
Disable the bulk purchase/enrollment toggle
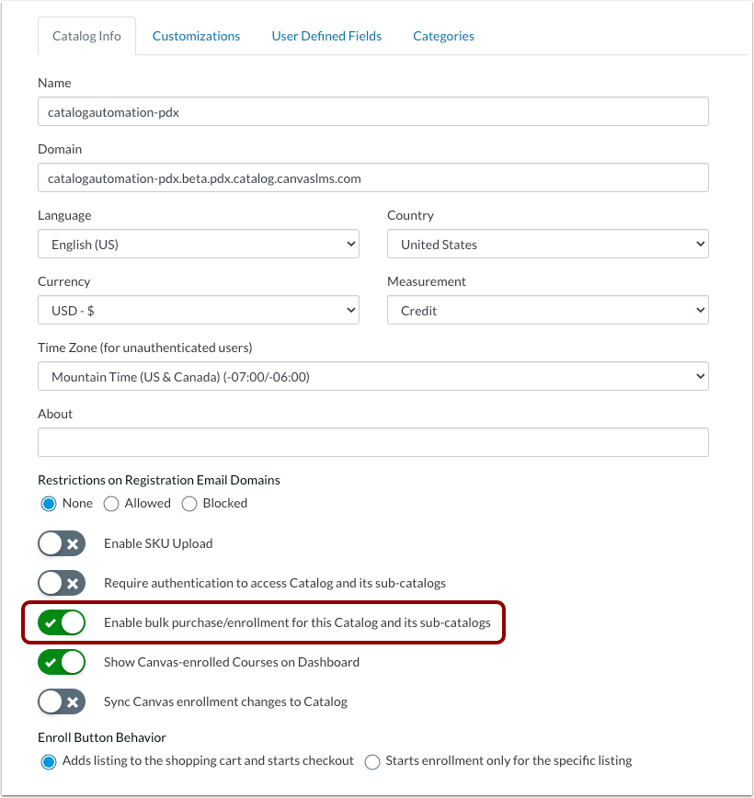pos(62,622)
